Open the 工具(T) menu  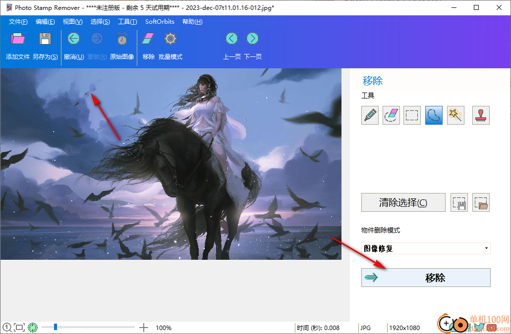tap(127, 22)
